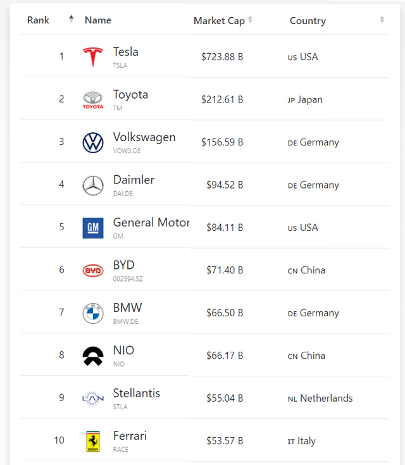Open the General Motors link

coord(151,223)
